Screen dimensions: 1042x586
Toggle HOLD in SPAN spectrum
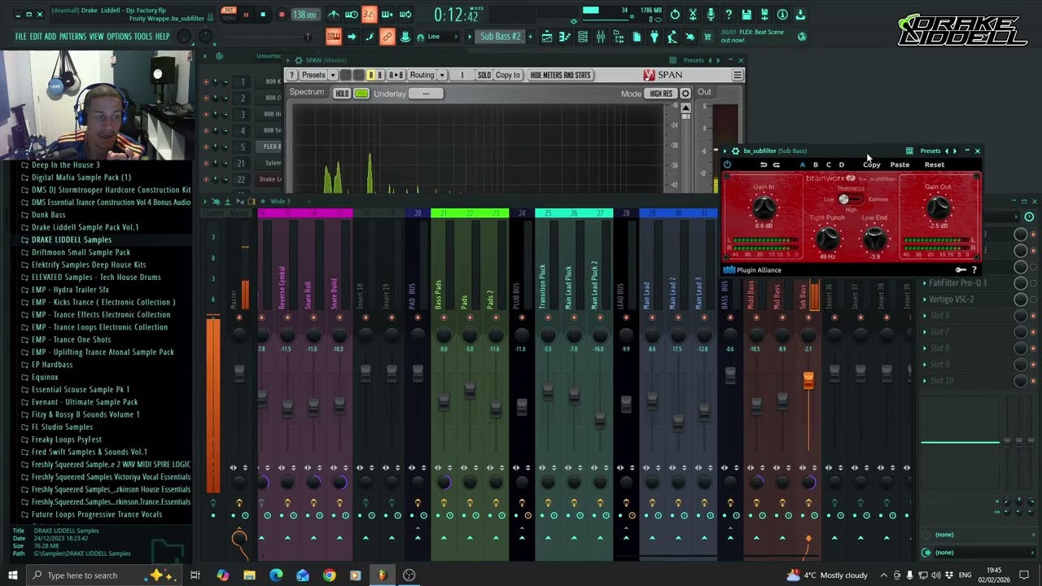click(342, 94)
